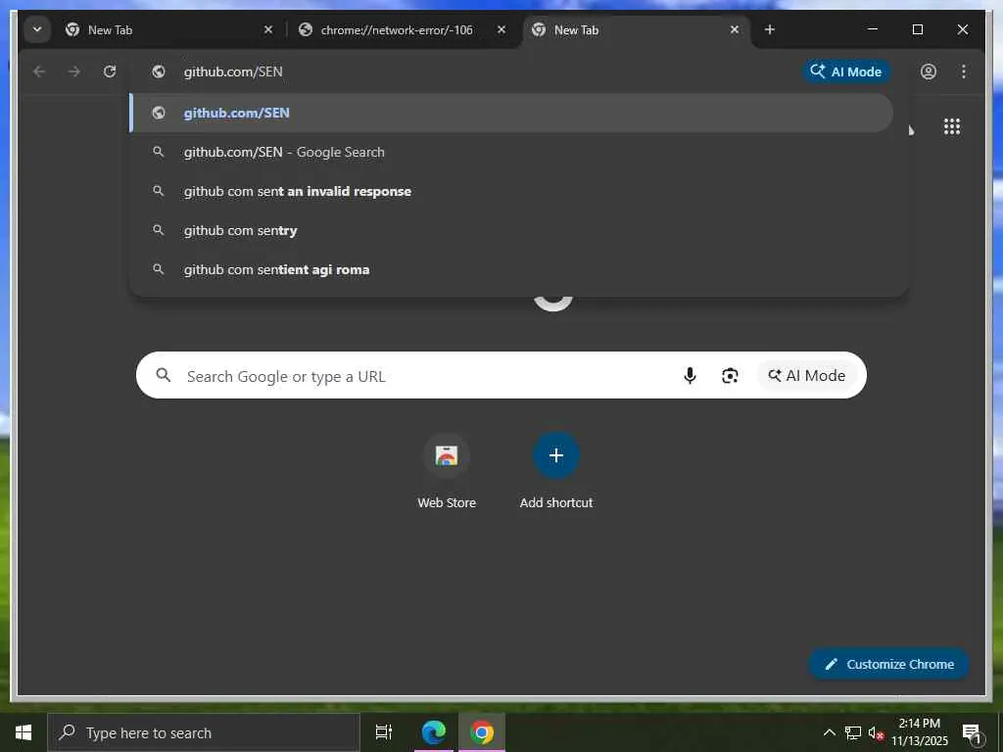Close the first New Tab
Viewport: 1003px width, 752px height.
268,29
